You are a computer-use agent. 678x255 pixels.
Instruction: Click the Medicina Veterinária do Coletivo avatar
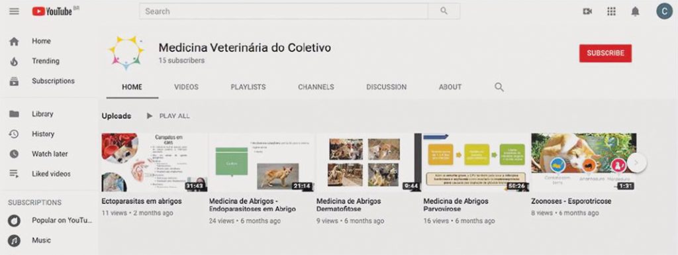126,53
